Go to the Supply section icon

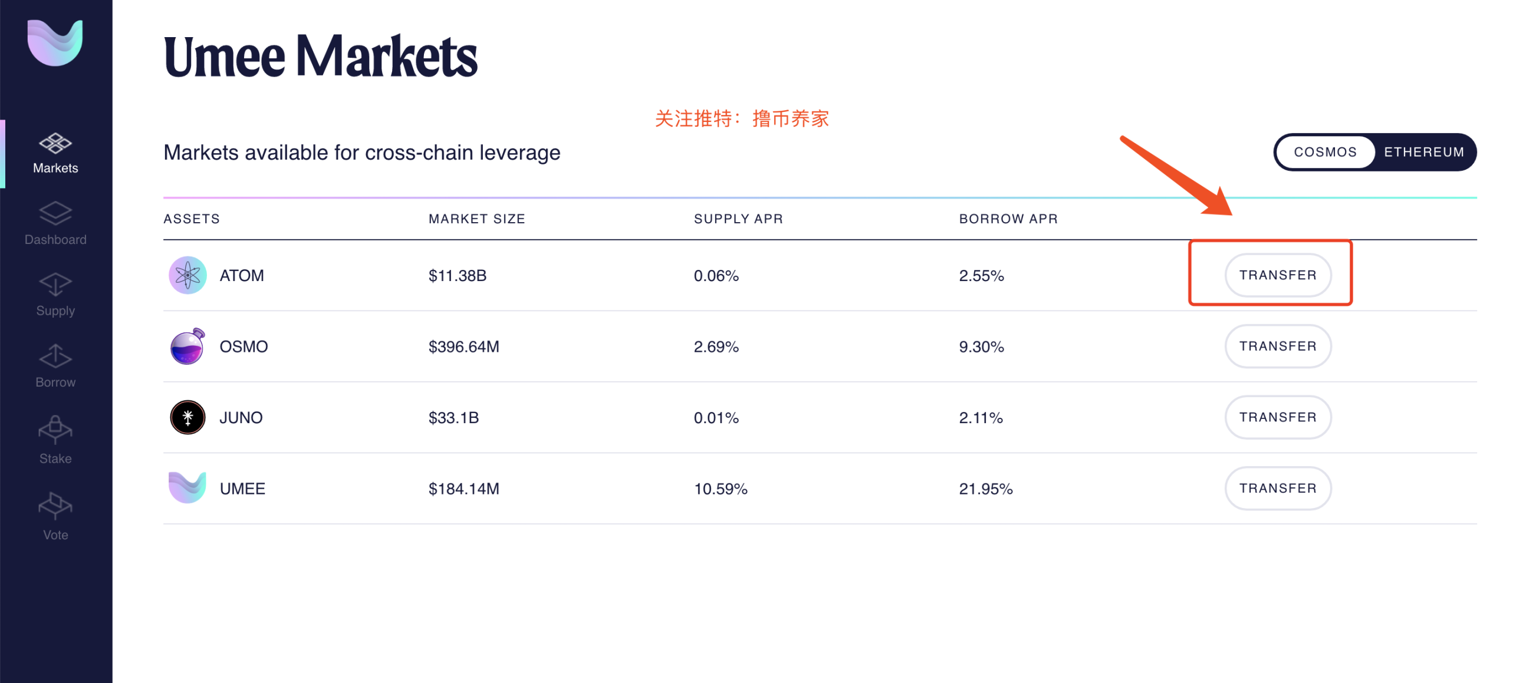(55, 285)
